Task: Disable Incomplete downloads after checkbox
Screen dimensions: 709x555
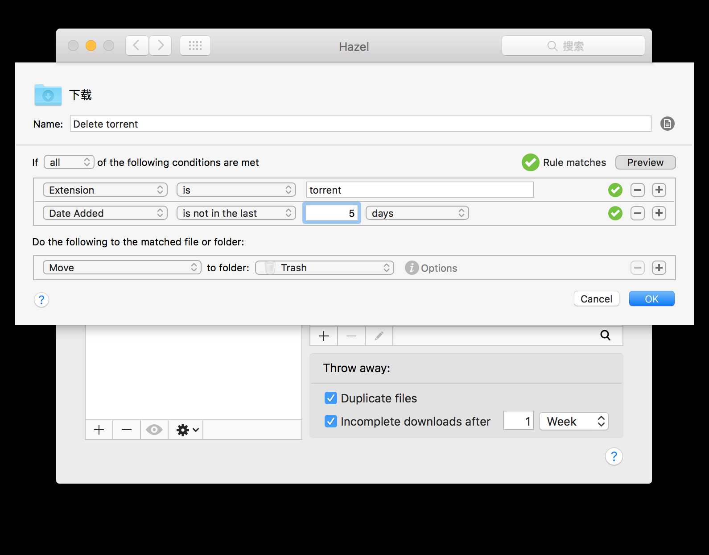Action: click(331, 421)
